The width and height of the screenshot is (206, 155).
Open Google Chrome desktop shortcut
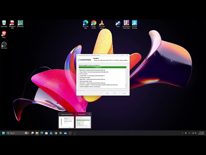pos(94,25)
